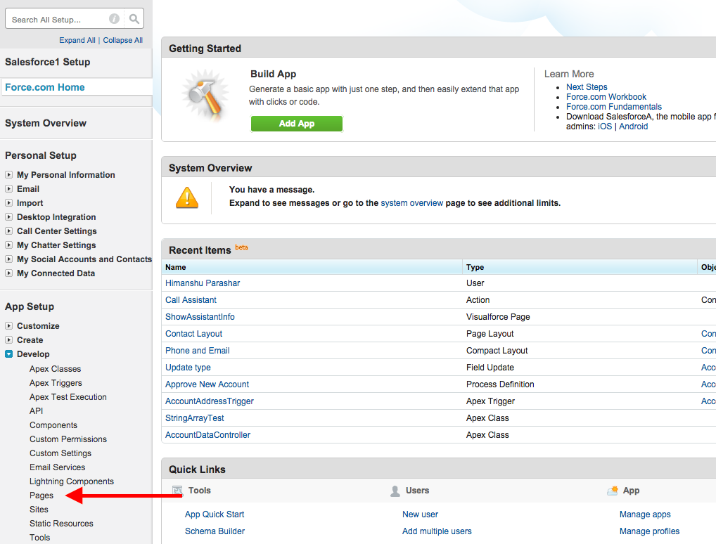Open Force.com Workbook link
Viewport: 716px width, 544px height.
[606, 97]
